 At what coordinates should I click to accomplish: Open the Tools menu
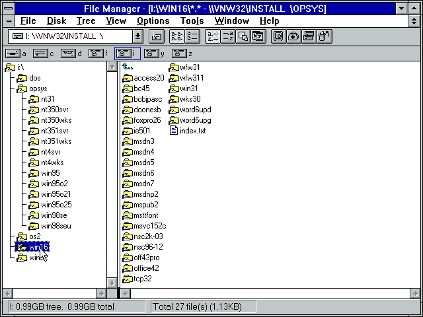(x=192, y=20)
